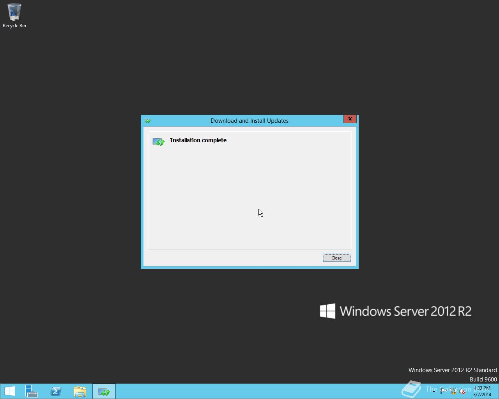Click the Download and Install Updates title
The image size is (499, 399).
tap(249, 121)
